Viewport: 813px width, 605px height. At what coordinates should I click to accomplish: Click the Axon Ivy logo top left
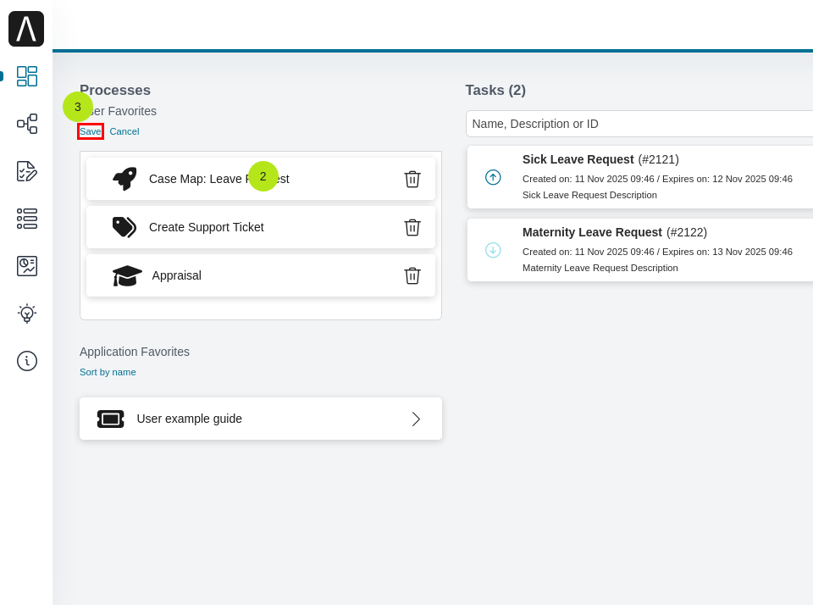[26, 28]
